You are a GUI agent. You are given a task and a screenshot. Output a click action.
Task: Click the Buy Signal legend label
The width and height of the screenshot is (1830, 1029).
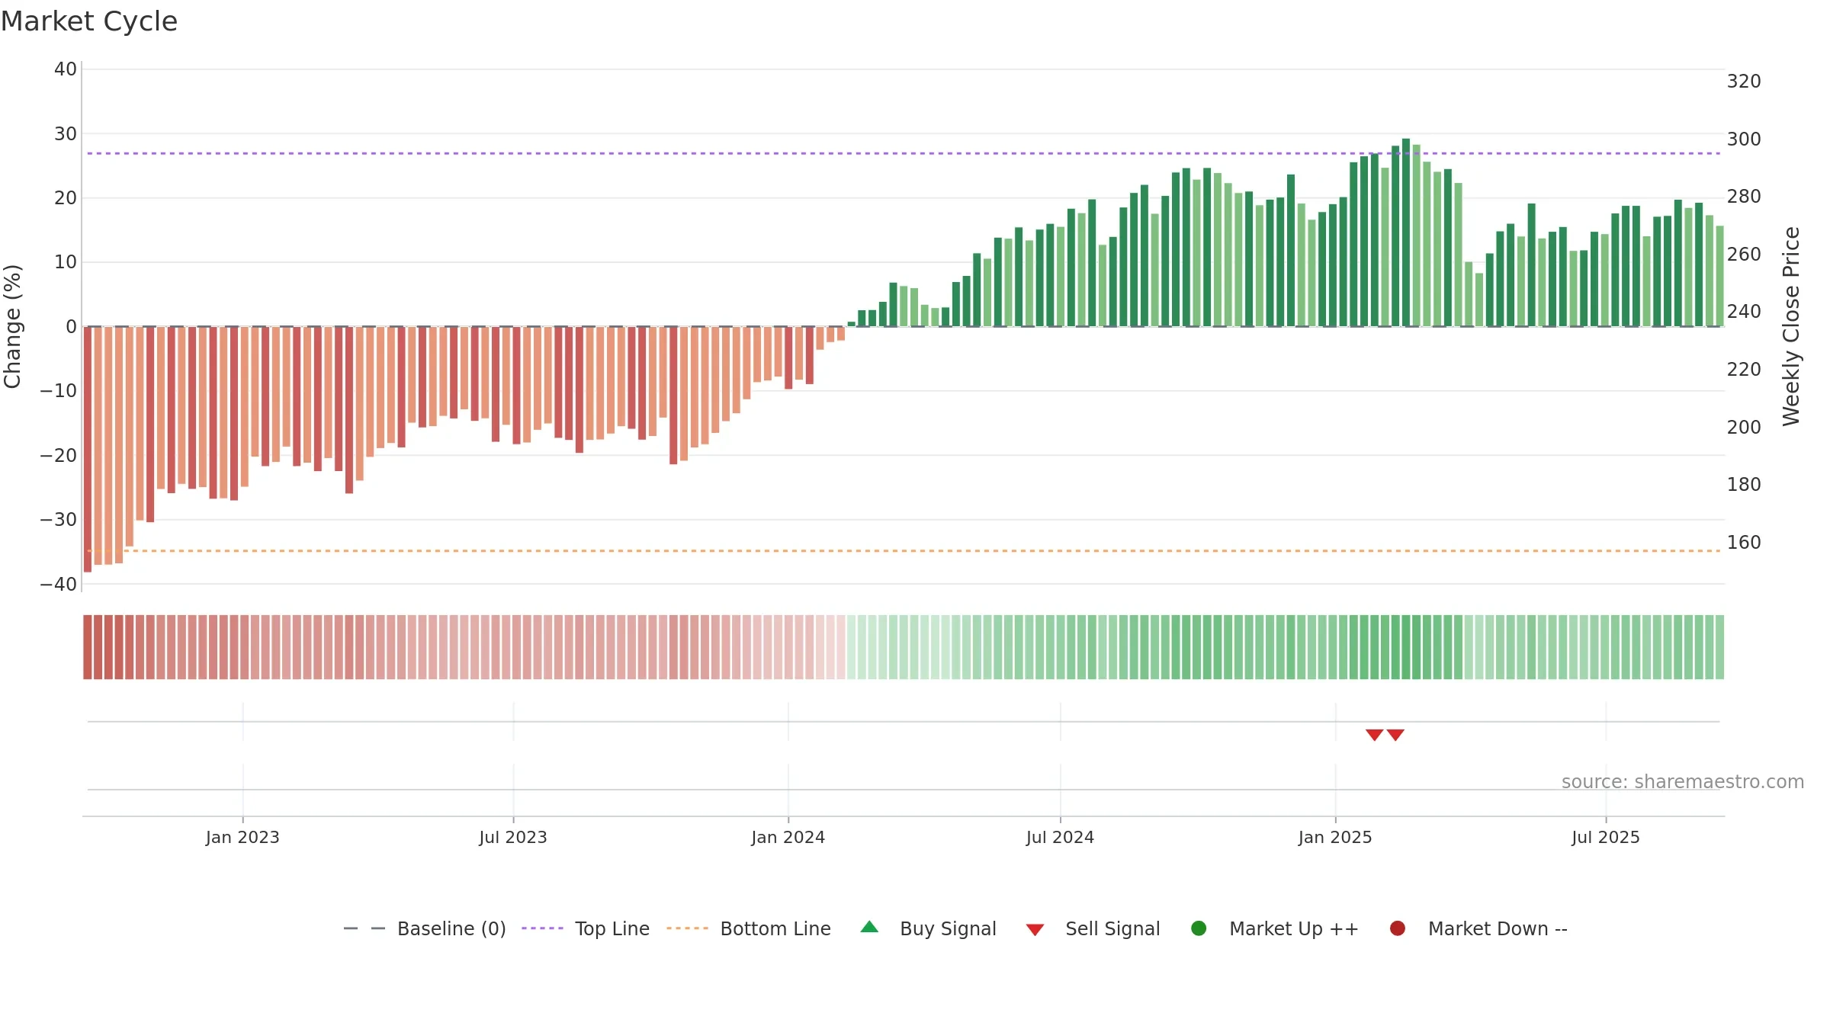point(948,928)
